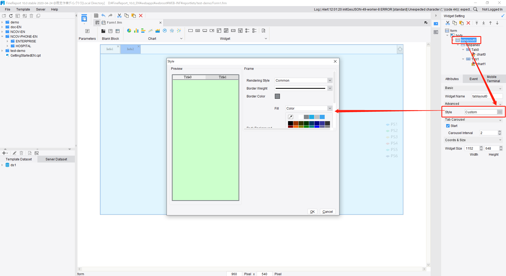Insert a date picker widget
The image size is (506, 276).
[226, 31]
